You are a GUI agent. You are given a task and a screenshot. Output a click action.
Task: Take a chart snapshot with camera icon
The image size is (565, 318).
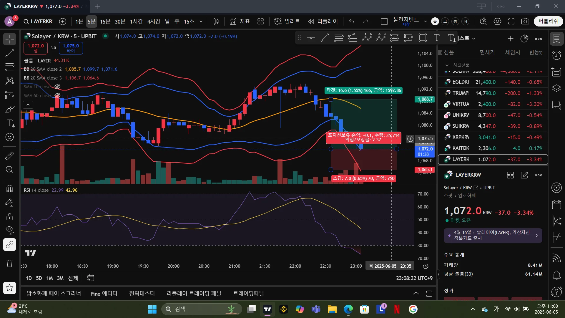(525, 21)
